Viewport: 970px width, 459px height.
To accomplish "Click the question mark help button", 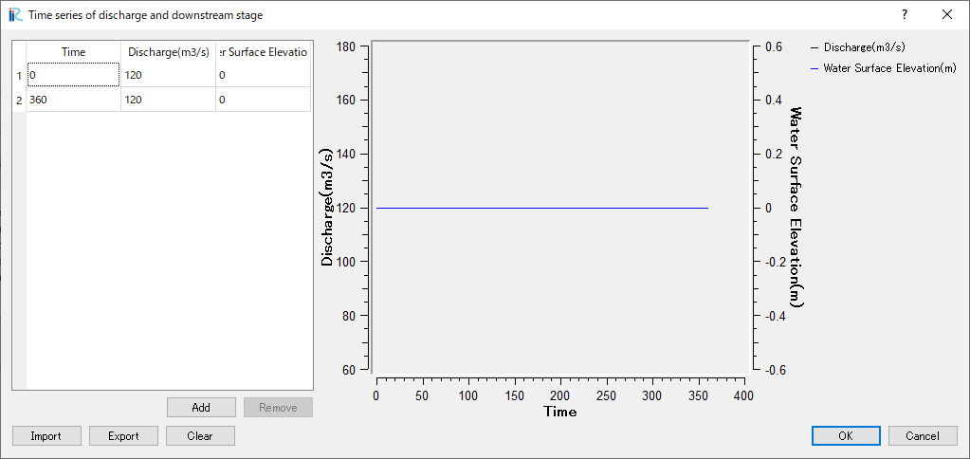I will [x=905, y=15].
